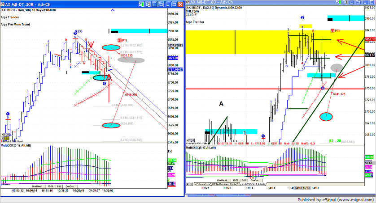Click the red down arrow marker on left chart

(x=91, y=44)
